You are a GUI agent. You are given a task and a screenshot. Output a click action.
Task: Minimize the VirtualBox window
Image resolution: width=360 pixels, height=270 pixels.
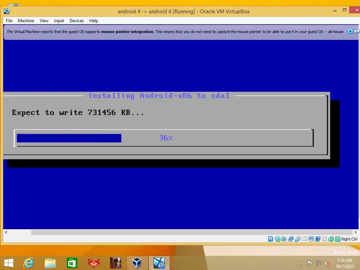point(335,11)
